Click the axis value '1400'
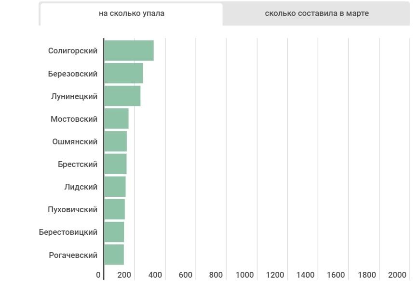The height and width of the screenshot is (281, 420). pos(305,275)
